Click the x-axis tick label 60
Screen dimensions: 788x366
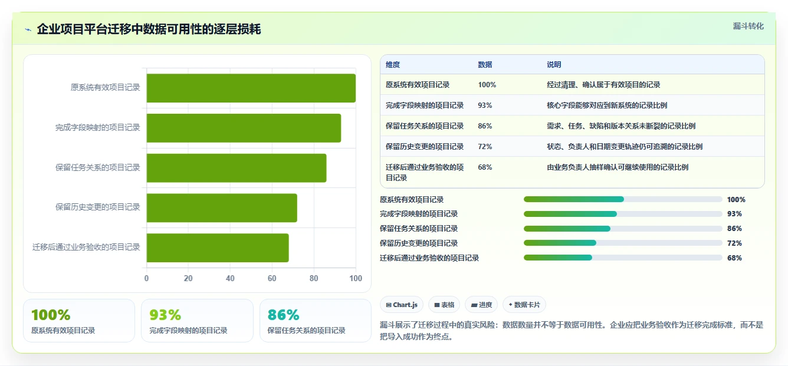click(272, 279)
